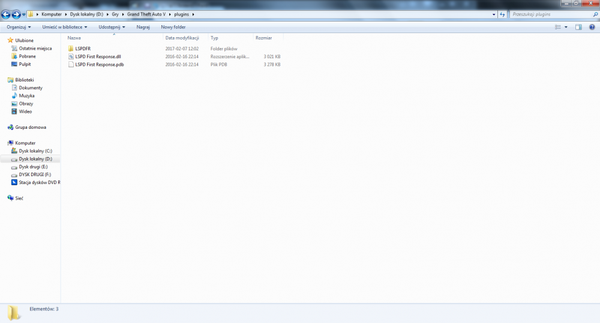Open Pulpit in favorites
This screenshot has height=323, width=600.
pyautogui.click(x=25, y=64)
